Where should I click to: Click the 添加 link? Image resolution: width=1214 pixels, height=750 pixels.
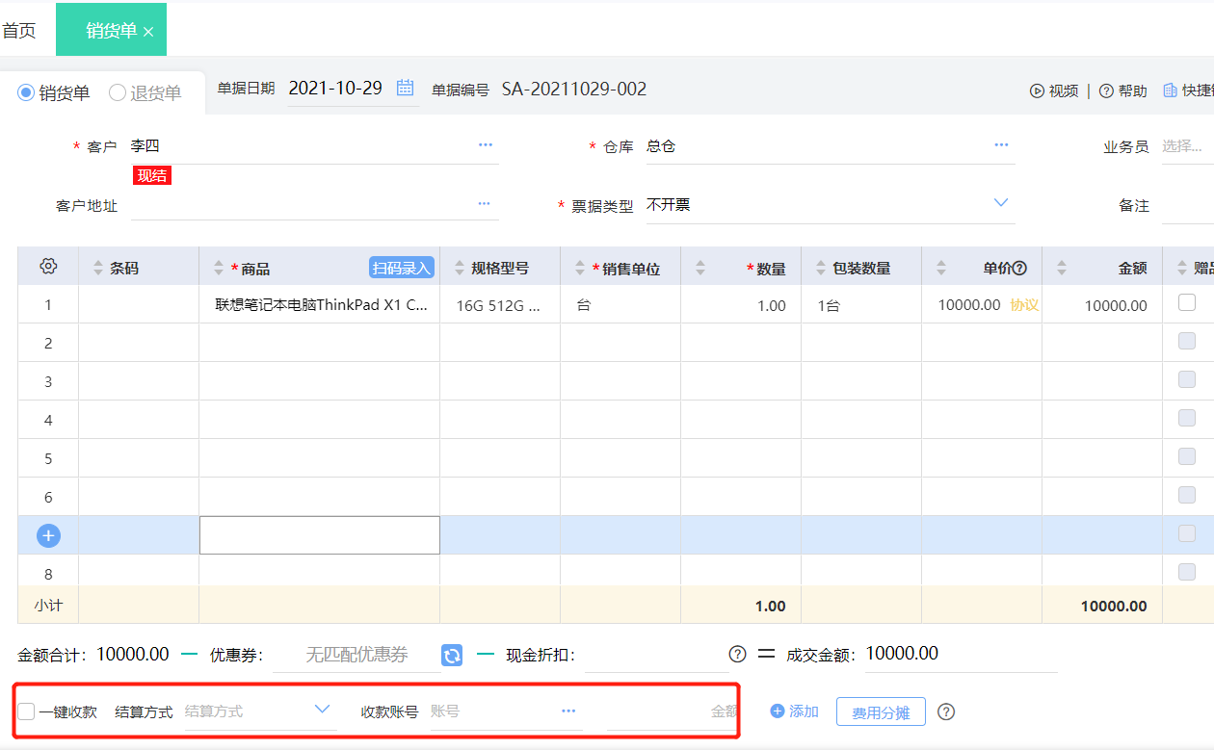(x=795, y=711)
